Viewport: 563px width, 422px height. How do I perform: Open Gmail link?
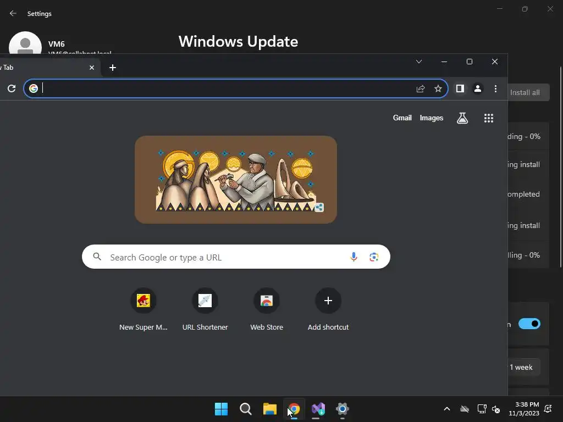coord(402,118)
